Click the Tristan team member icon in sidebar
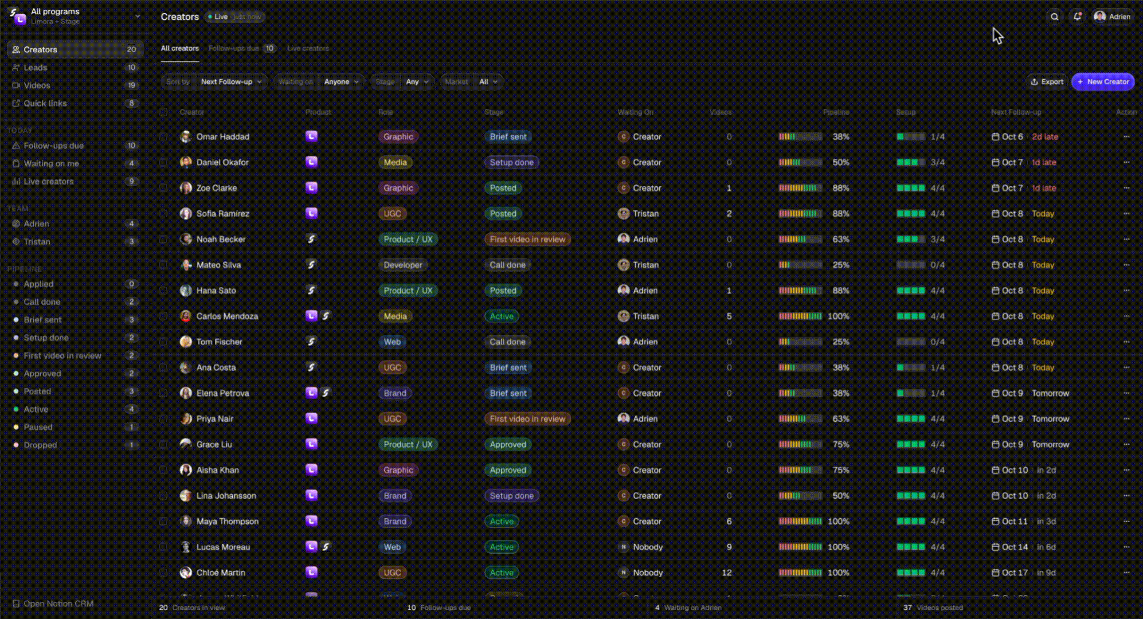 point(16,241)
